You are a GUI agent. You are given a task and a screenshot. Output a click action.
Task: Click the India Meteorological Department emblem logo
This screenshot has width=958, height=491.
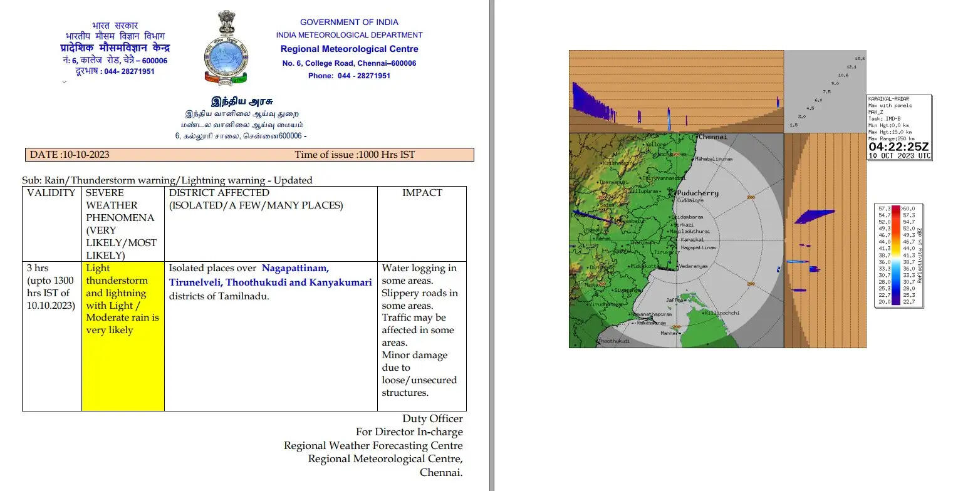point(226,48)
